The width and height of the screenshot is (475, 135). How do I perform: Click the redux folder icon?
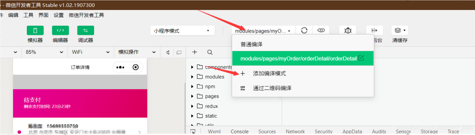tap(200, 106)
